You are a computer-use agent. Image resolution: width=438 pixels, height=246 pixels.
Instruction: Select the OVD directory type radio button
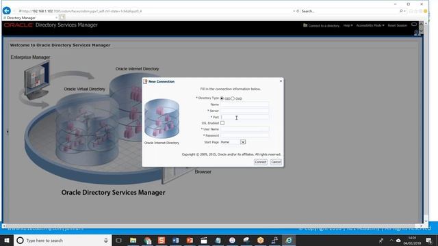click(233, 98)
